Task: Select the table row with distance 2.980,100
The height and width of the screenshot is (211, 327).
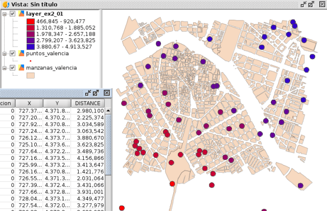Action: 88,111
